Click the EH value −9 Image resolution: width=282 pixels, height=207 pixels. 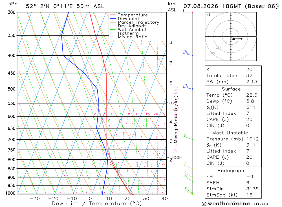(x=250, y=177)
